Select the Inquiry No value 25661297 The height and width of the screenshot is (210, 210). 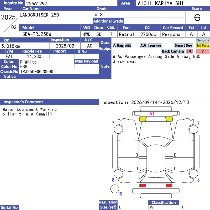point(37,3)
